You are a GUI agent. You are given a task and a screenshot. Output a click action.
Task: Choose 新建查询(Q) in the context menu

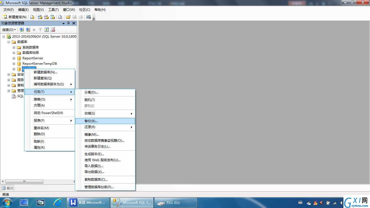pyautogui.click(x=50, y=78)
